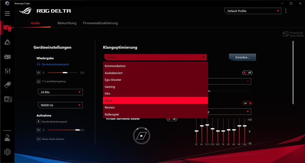Select the highlighted Musik list entry

[155, 100]
